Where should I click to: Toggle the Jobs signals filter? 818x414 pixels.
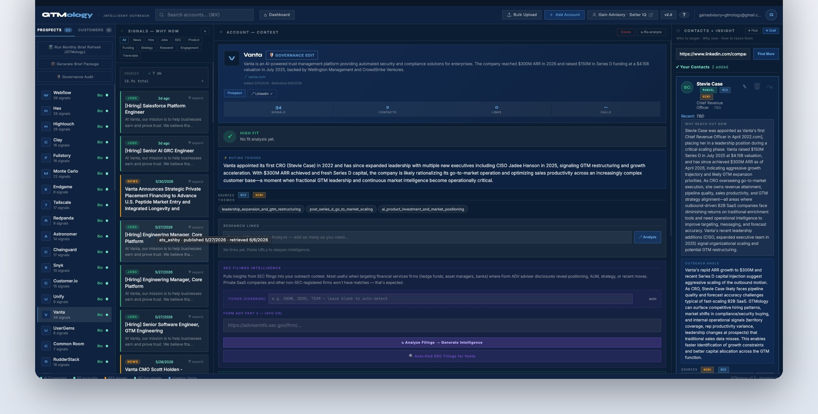pos(164,40)
